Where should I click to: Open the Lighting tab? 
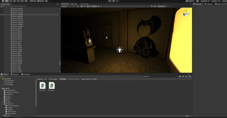click(208, 4)
